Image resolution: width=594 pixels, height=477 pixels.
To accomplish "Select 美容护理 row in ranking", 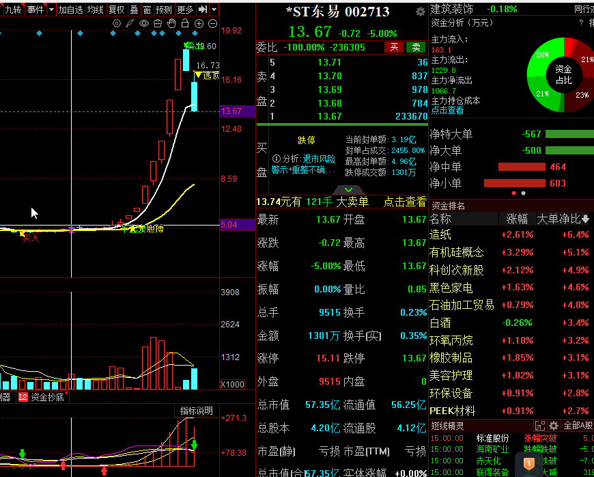I will [511, 375].
